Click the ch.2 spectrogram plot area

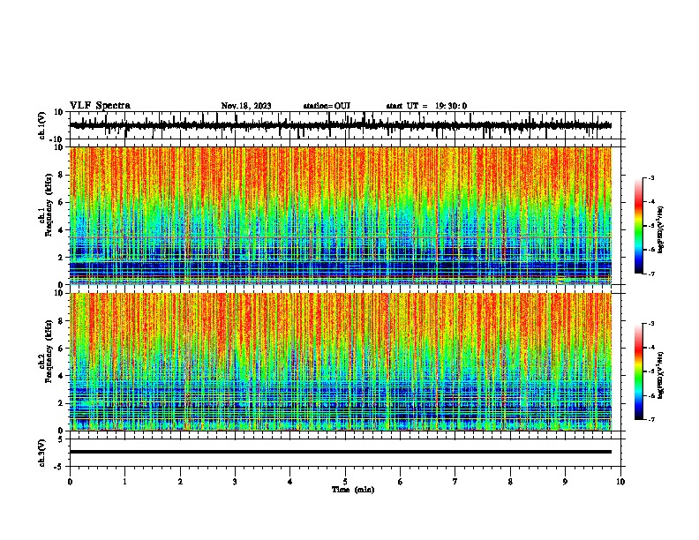(x=341, y=362)
